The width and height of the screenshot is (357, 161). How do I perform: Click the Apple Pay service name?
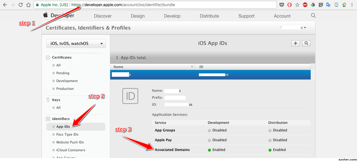(163, 140)
